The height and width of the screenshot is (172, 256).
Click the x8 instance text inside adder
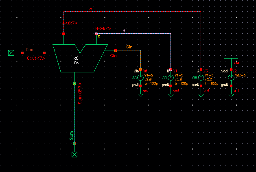point(76,59)
